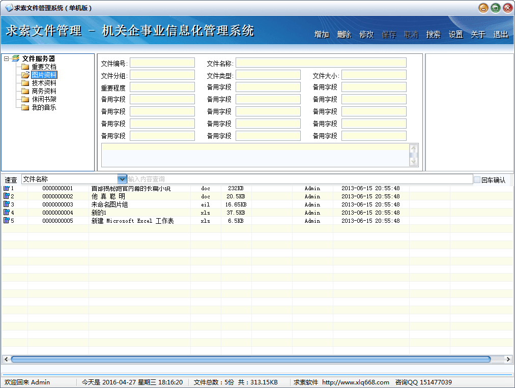The height and width of the screenshot is (388, 515).
Task: Click the 重要文档 folder icon
Action: pos(25,67)
